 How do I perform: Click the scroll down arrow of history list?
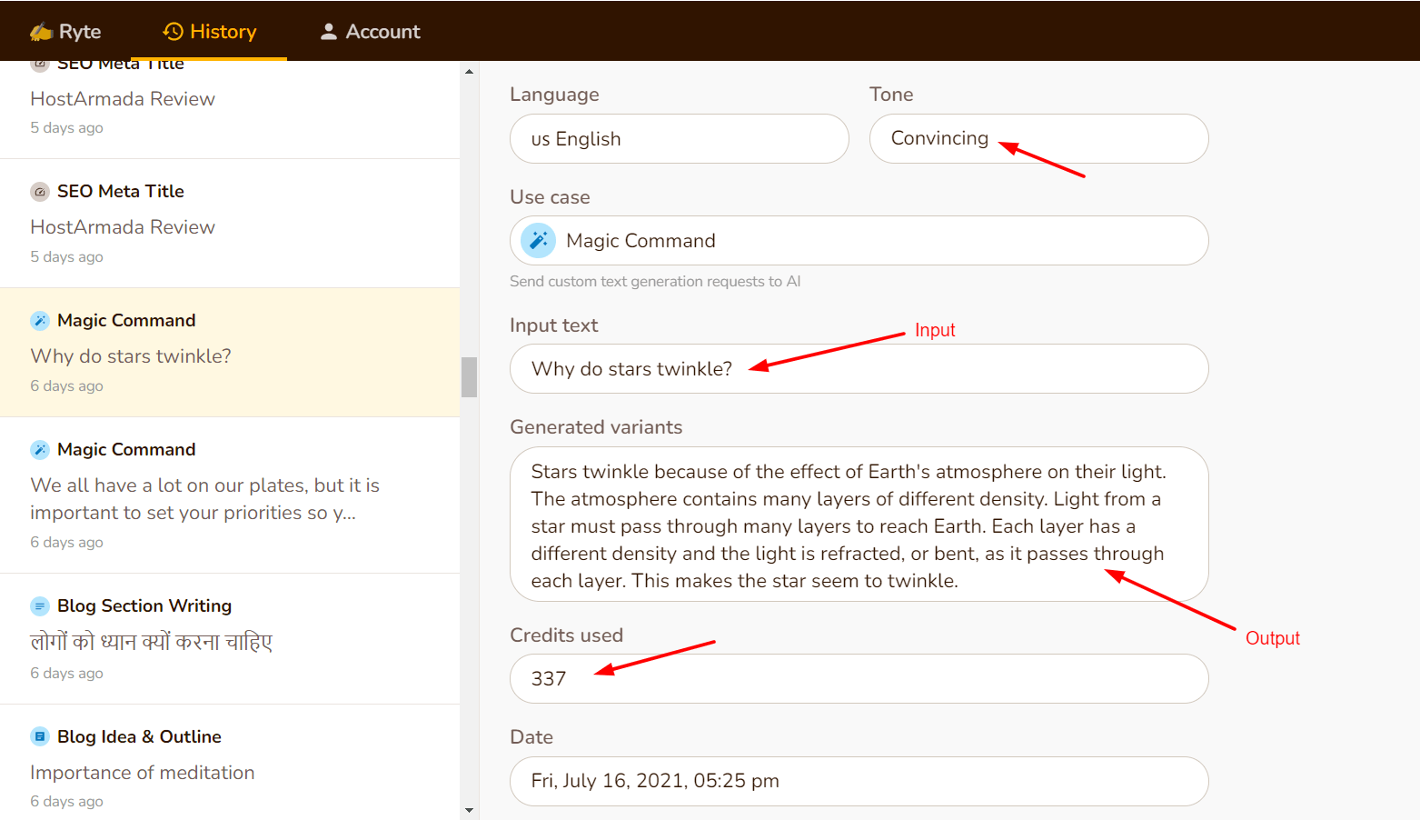point(469,810)
